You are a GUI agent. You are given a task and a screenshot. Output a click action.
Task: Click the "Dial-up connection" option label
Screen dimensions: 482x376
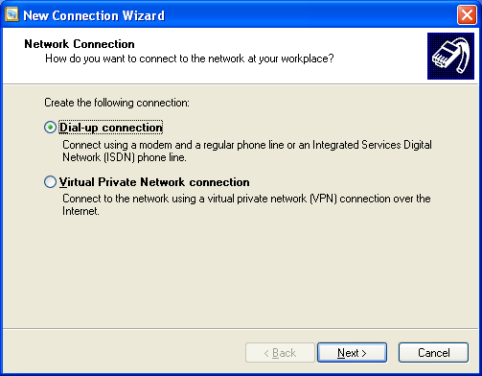tap(111, 128)
